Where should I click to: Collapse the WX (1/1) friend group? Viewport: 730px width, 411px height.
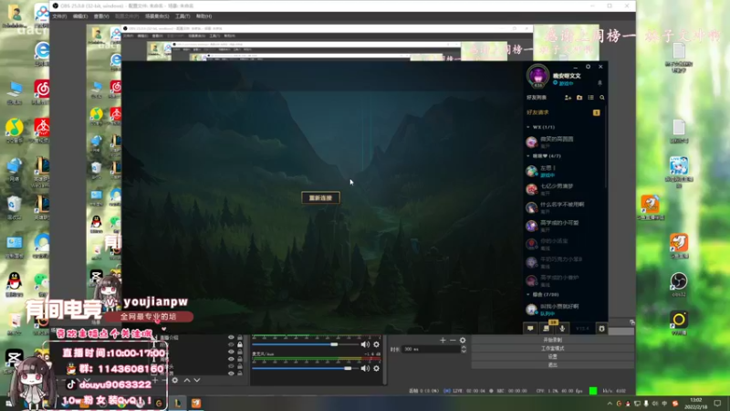(x=528, y=127)
